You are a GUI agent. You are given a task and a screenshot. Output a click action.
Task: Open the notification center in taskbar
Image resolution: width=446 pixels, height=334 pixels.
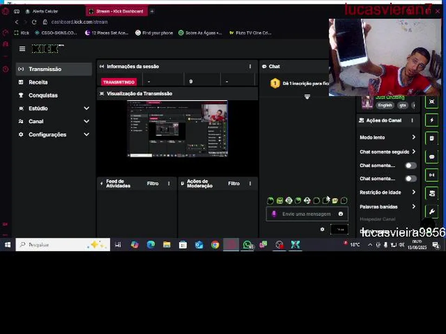coord(435,245)
